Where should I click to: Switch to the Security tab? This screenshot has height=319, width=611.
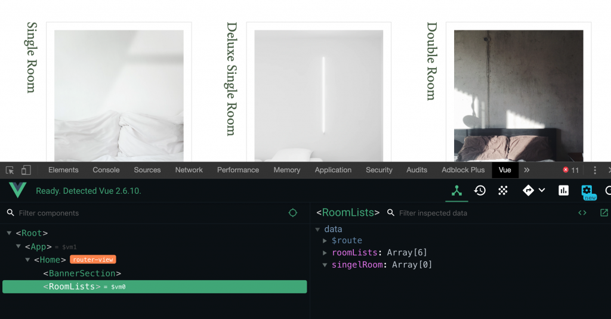379,170
